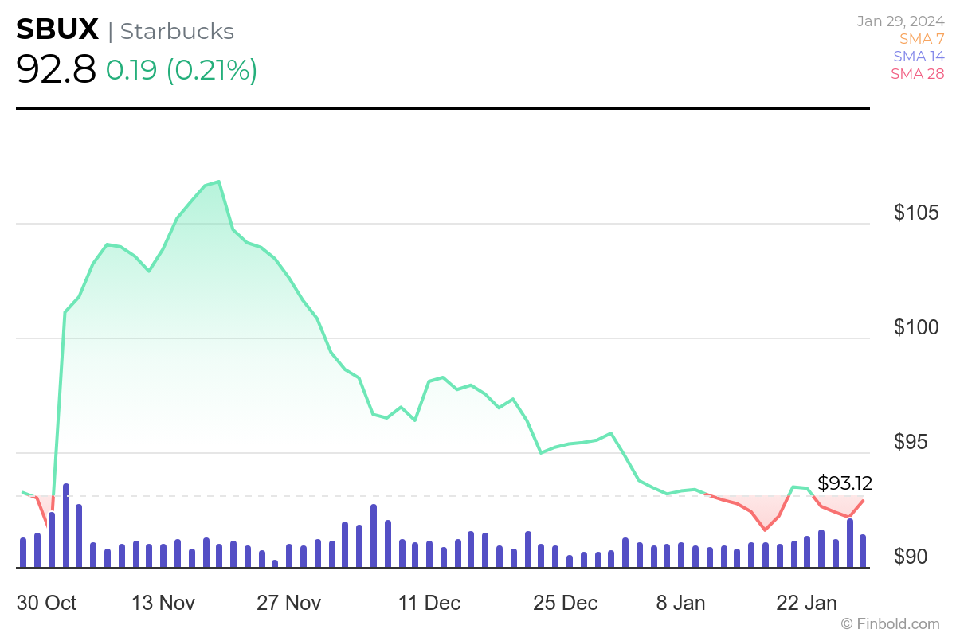Viewport: 956px width, 637px height.
Task: Click the SBUX ticker symbol
Action: 57,30
